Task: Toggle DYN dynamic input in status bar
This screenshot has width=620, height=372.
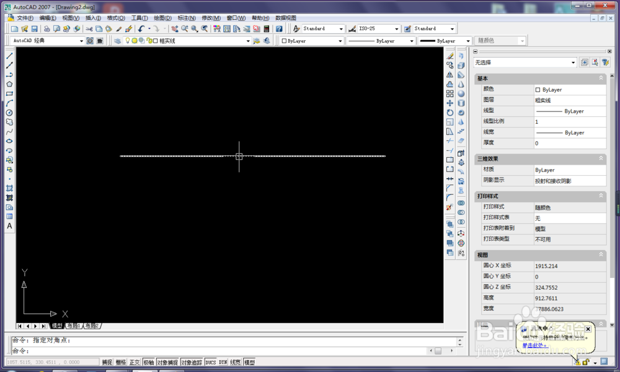Action: pyautogui.click(x=223, y=362)
